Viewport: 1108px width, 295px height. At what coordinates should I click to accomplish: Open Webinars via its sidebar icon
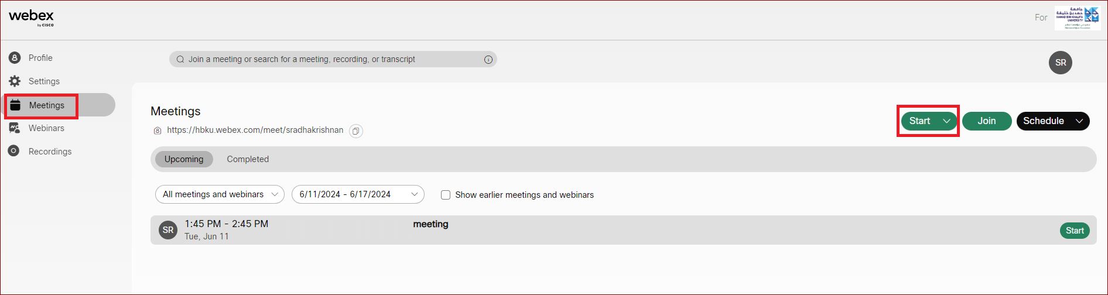(x=15, y=128)
